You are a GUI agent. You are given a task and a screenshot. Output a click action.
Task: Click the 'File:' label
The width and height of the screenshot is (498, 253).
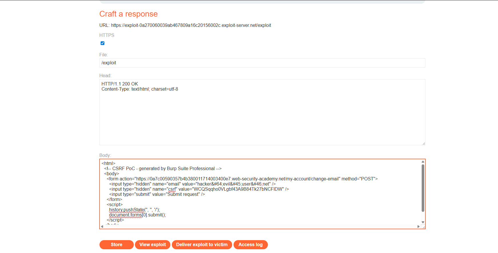103,55
